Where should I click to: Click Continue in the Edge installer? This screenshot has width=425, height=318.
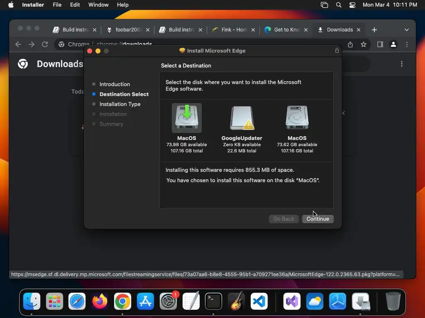318,219
